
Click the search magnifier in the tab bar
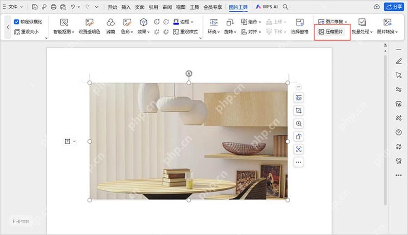pos(286,7)
